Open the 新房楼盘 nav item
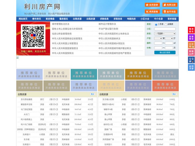The height and width of the screenshot is (146, 195). [50, 19]
